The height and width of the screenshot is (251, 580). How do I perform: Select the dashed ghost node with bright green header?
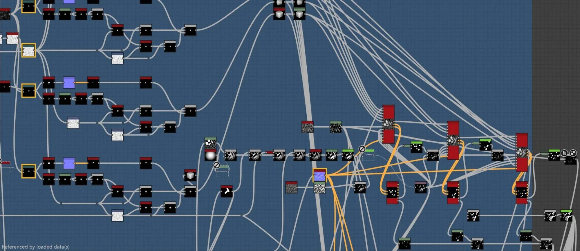click(x=368, y=155)
